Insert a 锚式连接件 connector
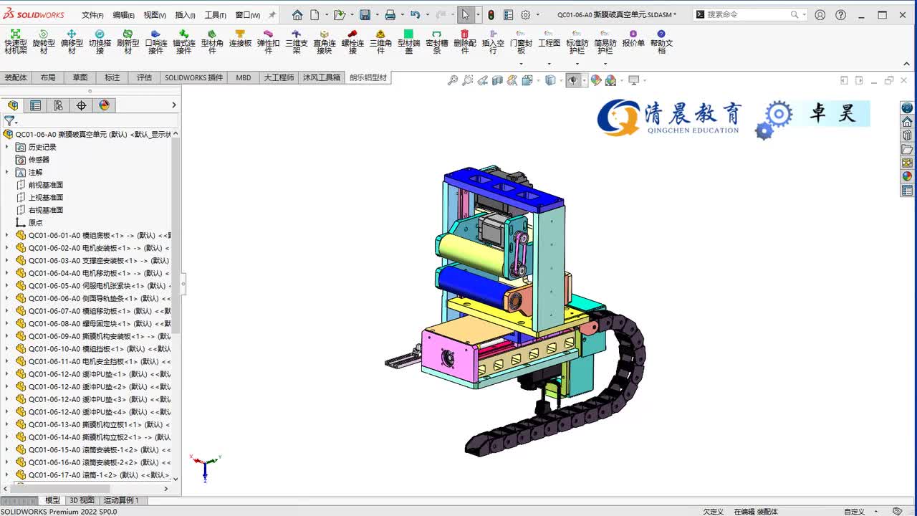This screenshot has height=516, width=917. [x=184, y=42]
